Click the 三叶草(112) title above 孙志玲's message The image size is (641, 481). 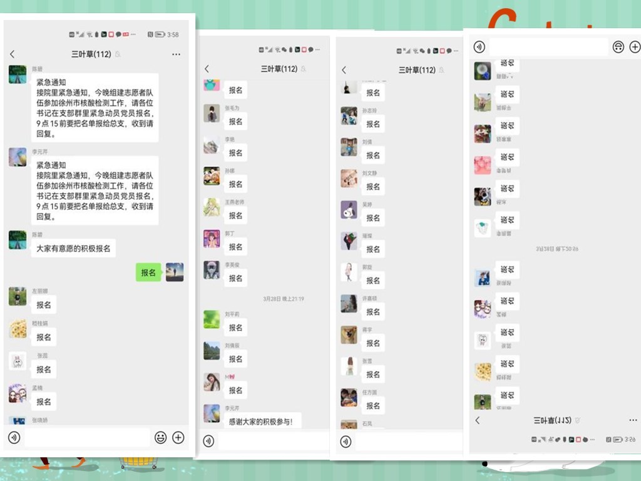point(417,70)
